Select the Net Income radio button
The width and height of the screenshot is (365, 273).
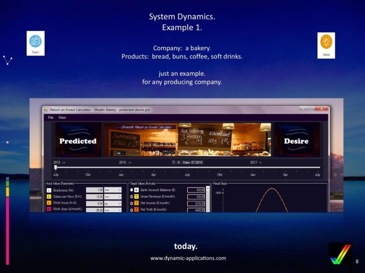pos(131,203)
